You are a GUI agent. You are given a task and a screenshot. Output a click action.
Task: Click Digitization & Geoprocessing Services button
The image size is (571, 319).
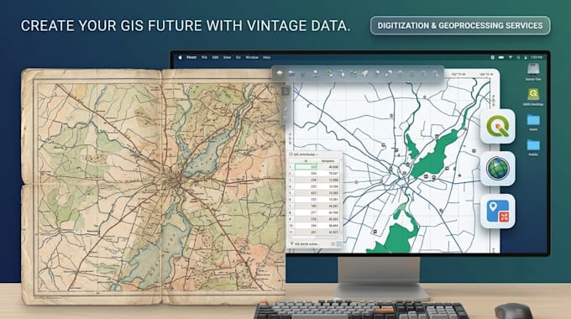pyautogui.click(x=460, y=25)
